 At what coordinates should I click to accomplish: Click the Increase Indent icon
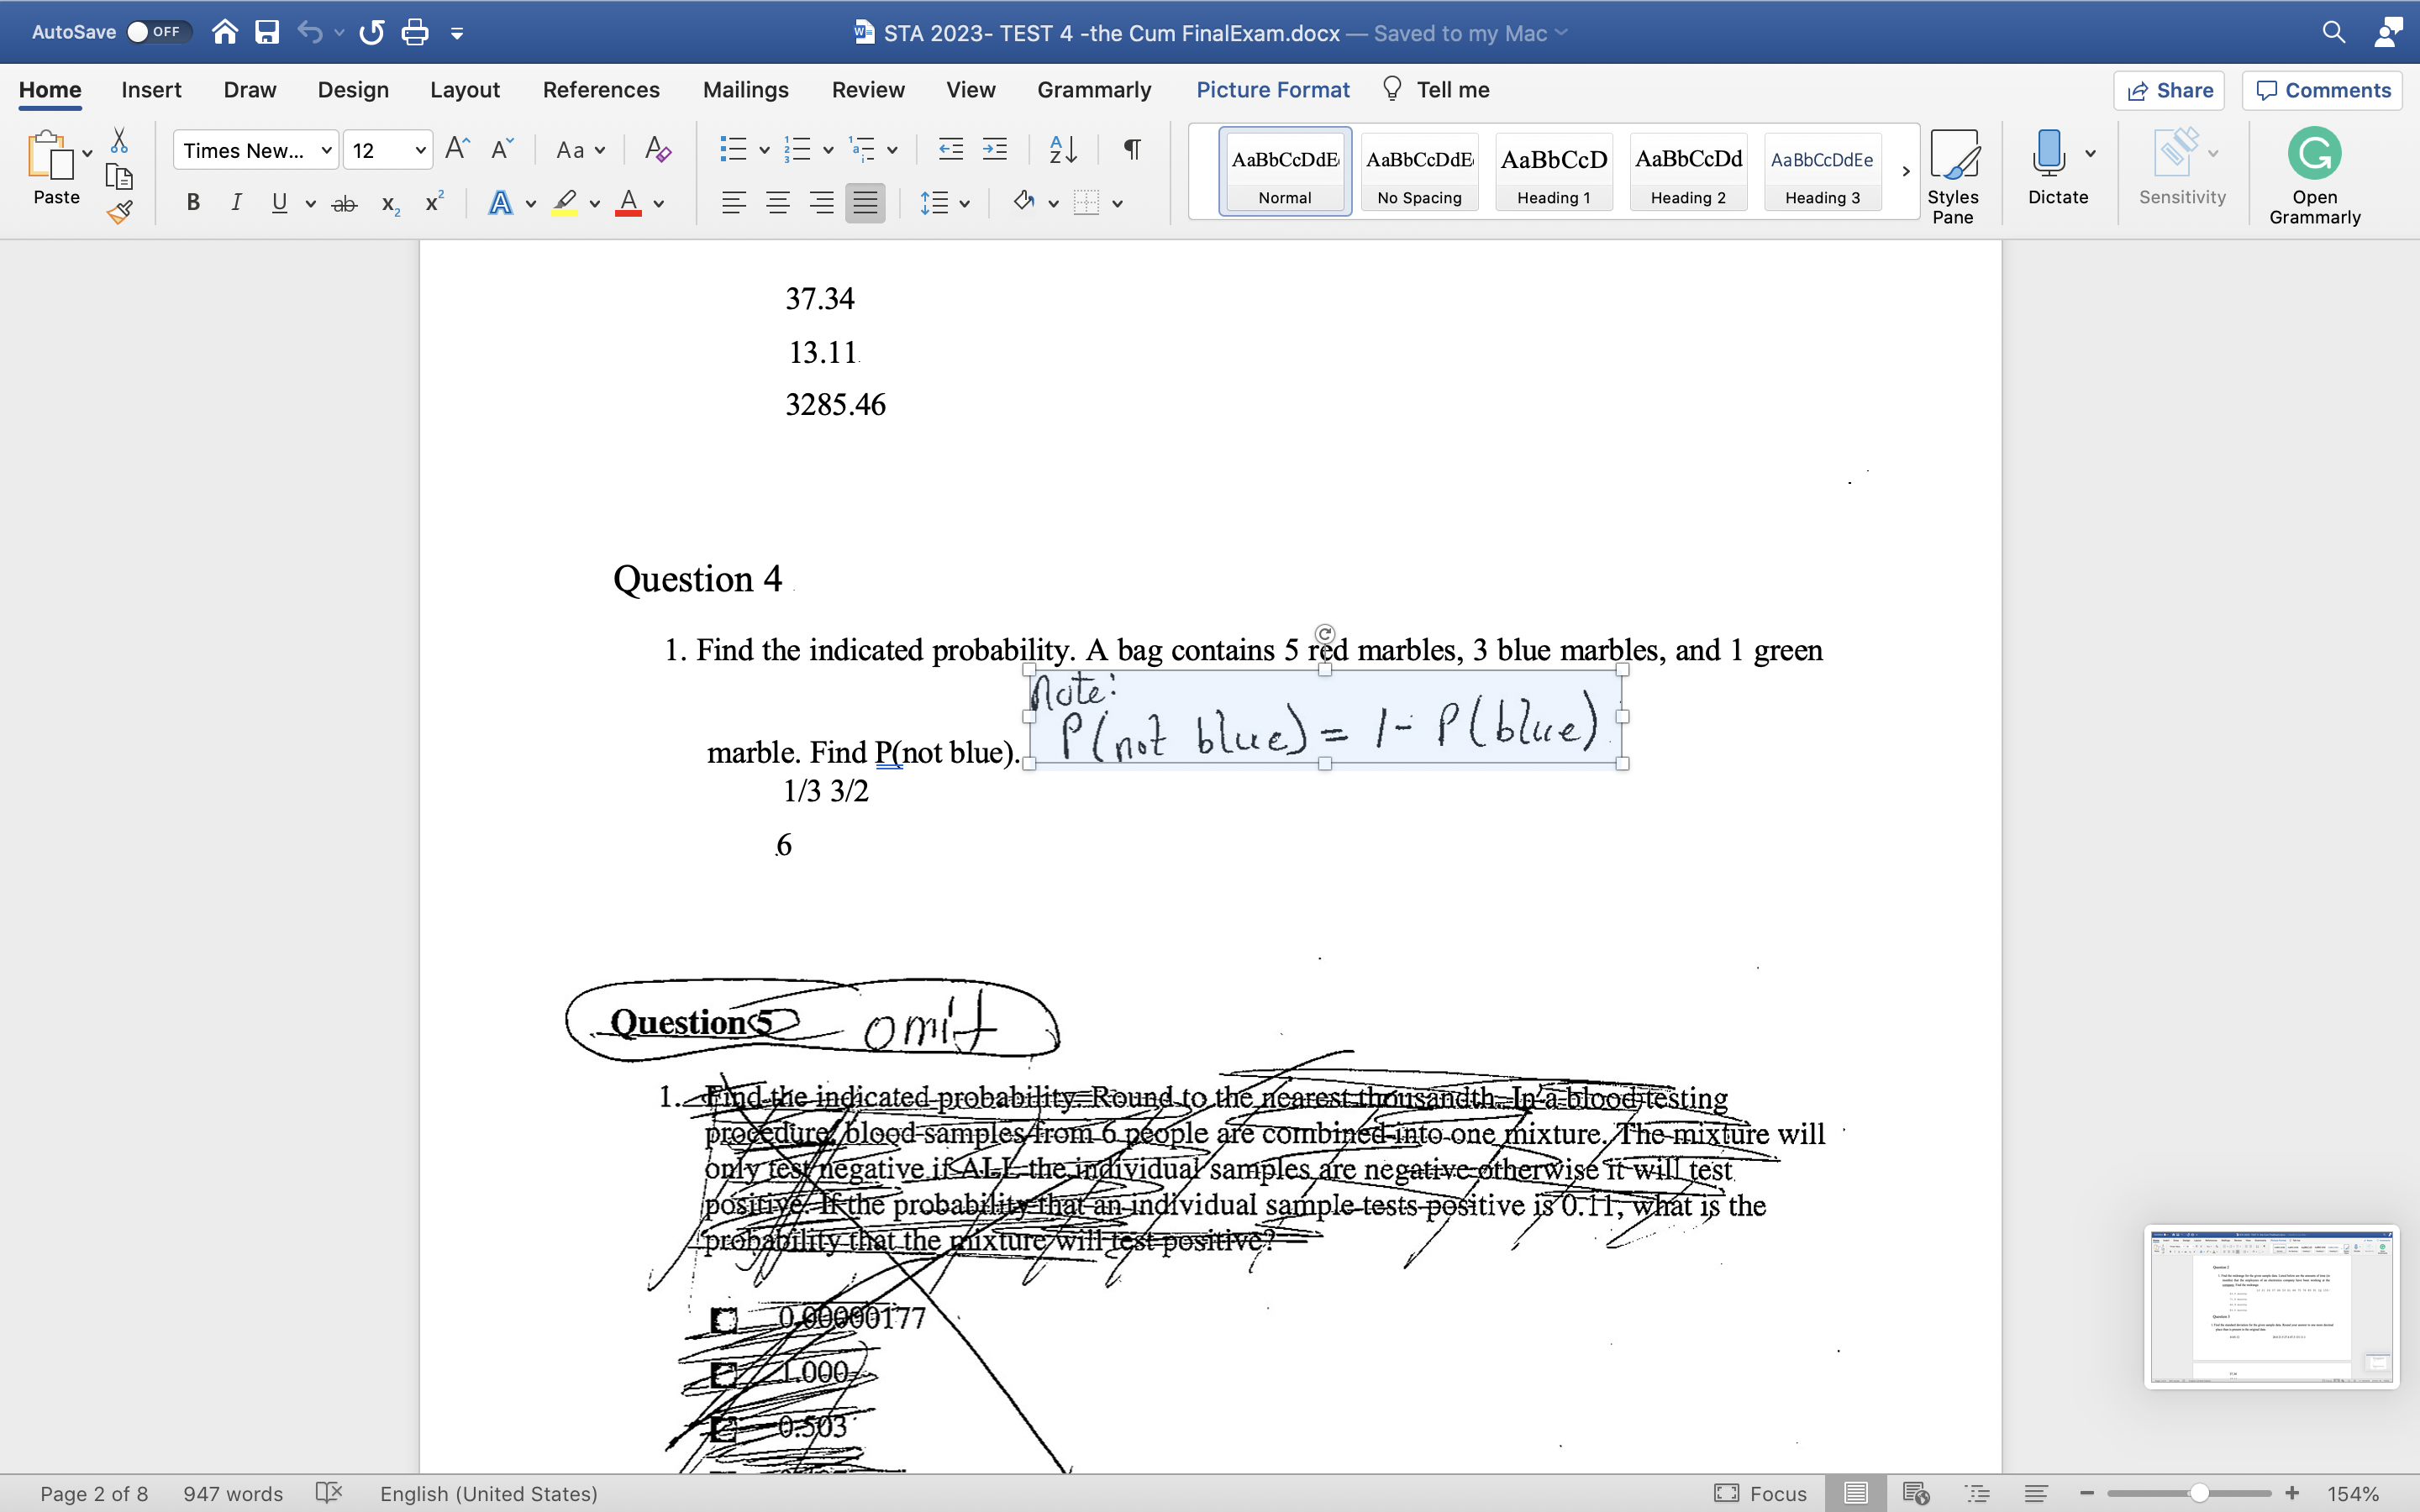pyautogui.click(x=994, y=150)
